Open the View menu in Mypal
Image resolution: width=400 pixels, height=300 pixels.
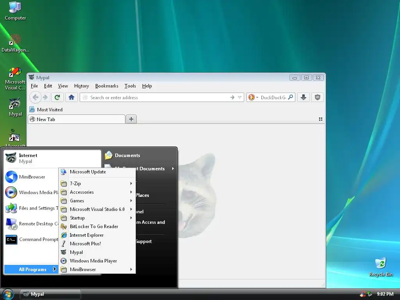tap(63, 86)
